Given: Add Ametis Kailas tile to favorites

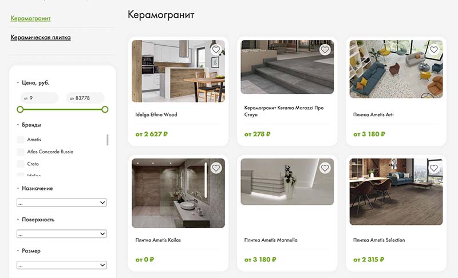Looking at the screenshot, I should 216,168.
